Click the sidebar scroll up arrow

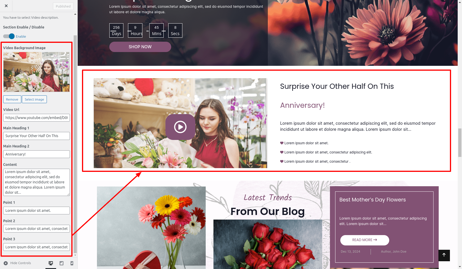click(x=75, y=14)
